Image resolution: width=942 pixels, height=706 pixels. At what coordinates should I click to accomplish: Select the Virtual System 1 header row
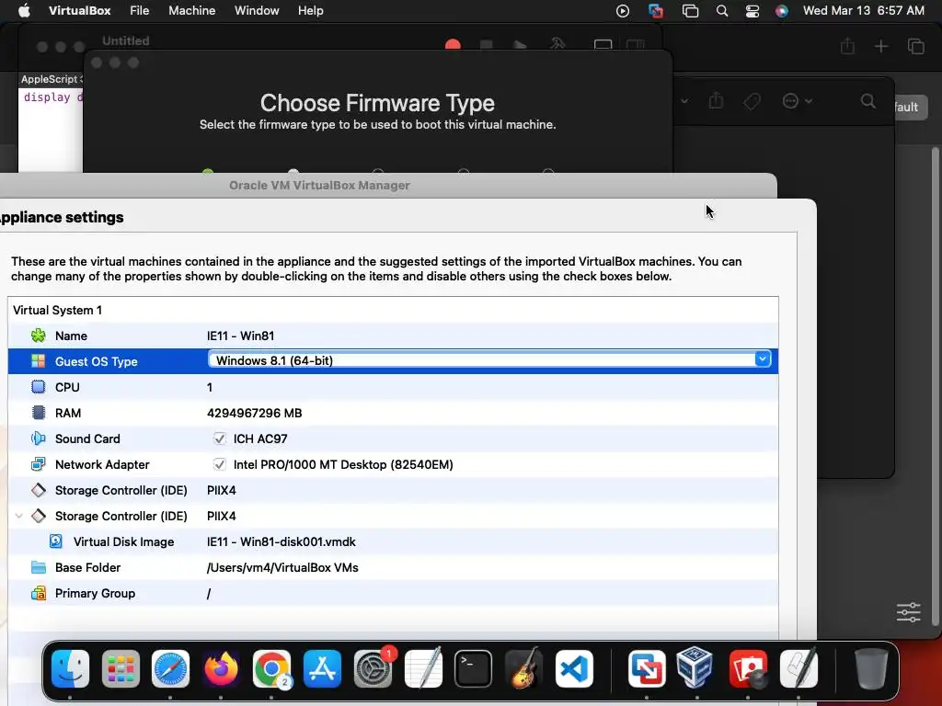click(393, 310)
